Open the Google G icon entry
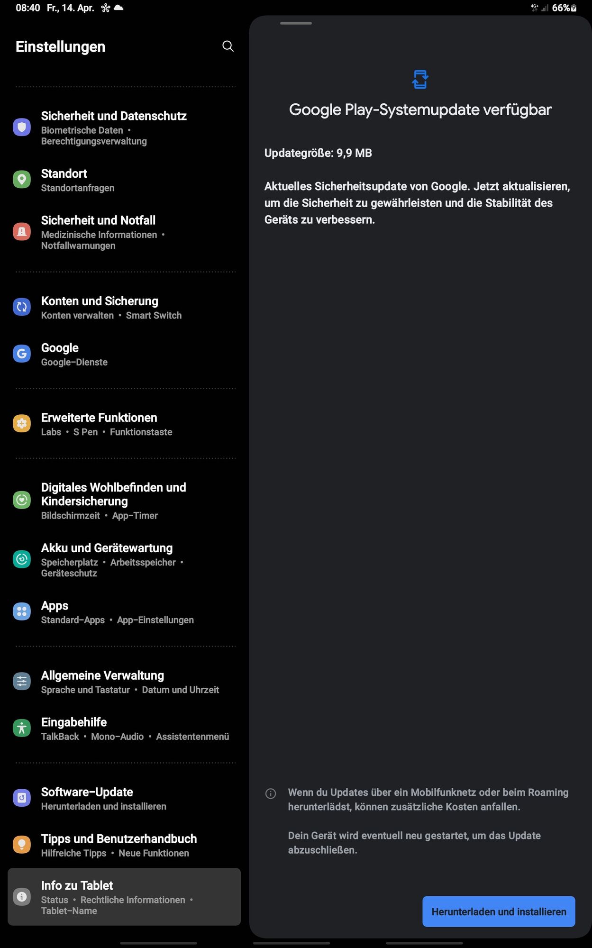Viewport: 592px width, 948px height. tap(22, 354)
